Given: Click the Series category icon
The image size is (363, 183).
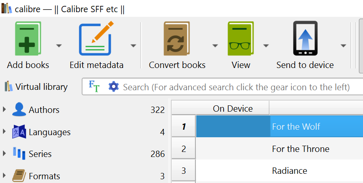Looking at the screenshot, I should pos(19,154).
